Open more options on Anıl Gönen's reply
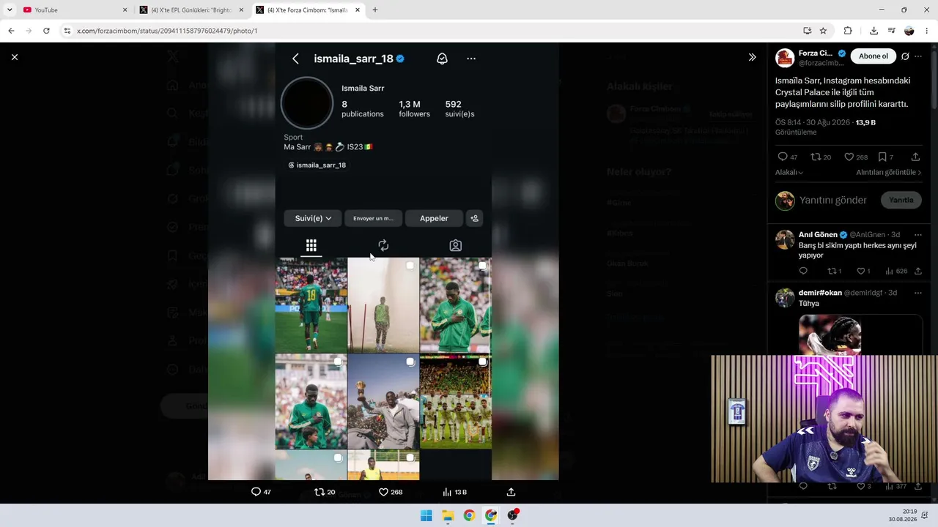The height and width of the screenshot is (527, 938). 918,234
